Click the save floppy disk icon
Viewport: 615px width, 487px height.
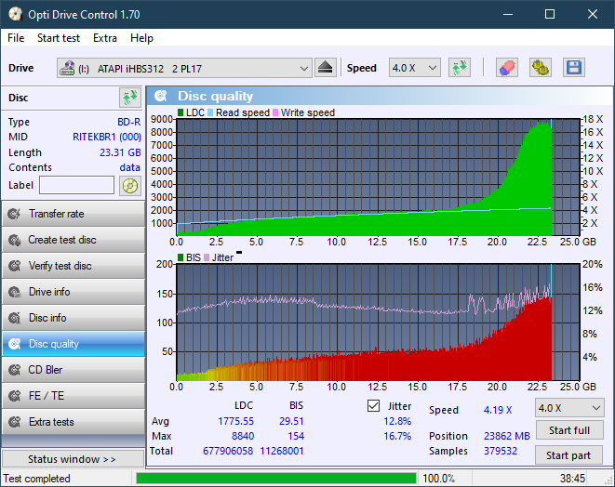[573, 68]
